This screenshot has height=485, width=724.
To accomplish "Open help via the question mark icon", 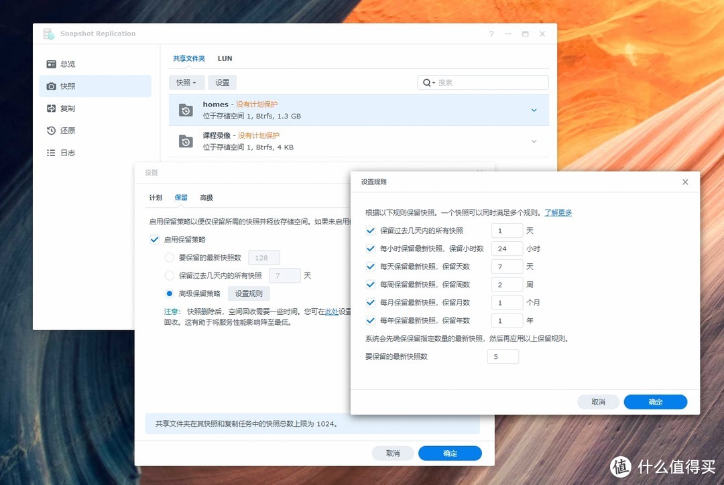I will [x=491, y=33].
